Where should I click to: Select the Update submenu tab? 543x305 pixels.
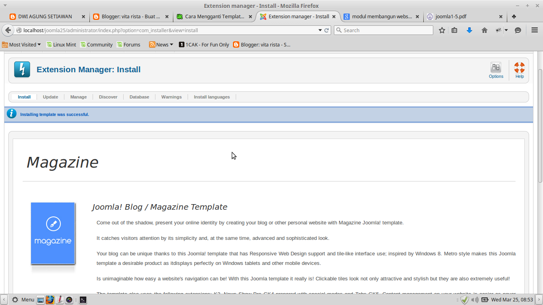point(50,97)
